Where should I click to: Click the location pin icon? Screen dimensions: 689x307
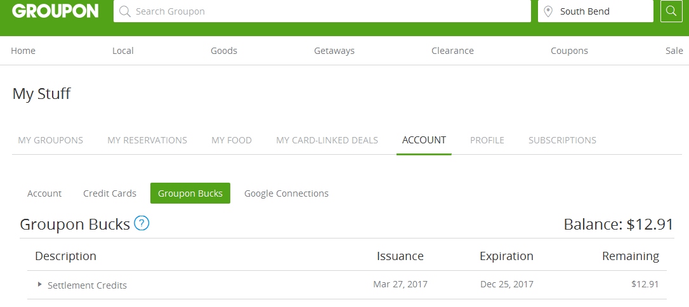[548, 11]
